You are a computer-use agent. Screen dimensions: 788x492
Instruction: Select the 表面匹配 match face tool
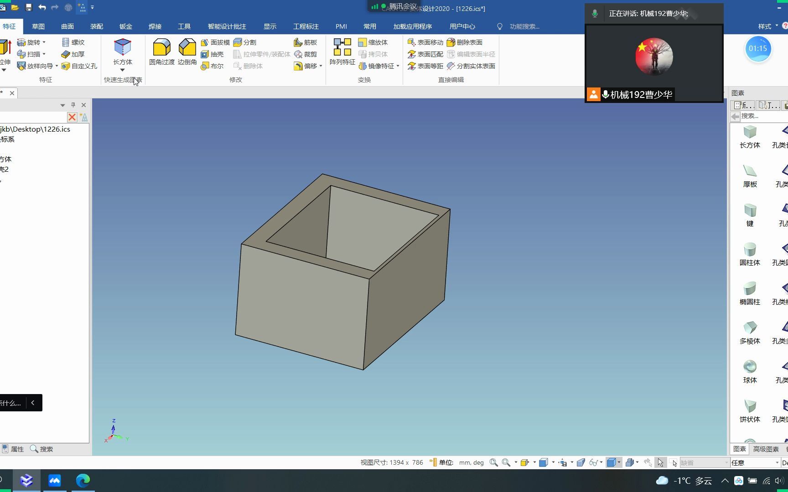(x=425, y=54)
